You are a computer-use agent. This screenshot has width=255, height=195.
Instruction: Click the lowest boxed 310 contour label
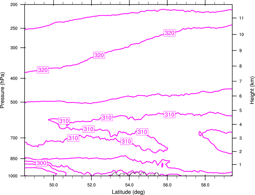pos(126,141)
